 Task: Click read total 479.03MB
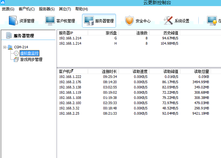[x=201, y=103]
